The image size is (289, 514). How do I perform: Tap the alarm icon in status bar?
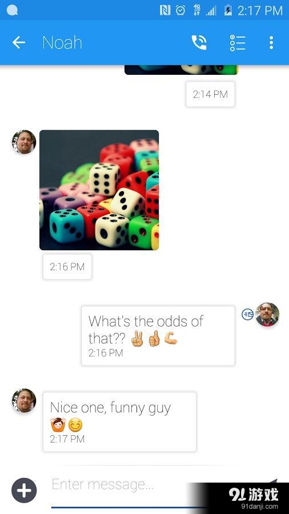coord(180,10)
